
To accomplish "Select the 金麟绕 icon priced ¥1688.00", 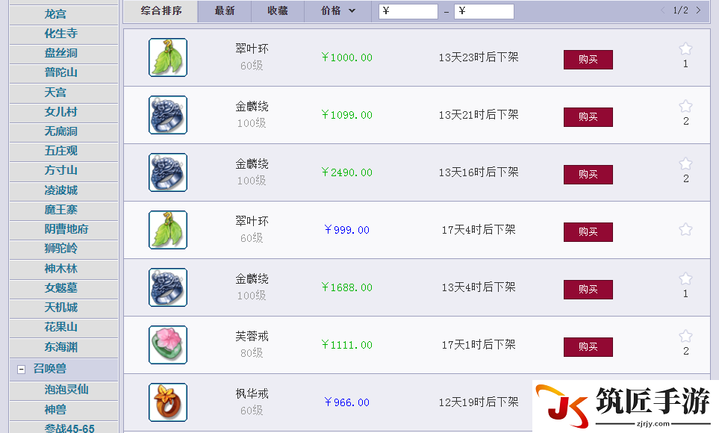I will pos(168,287).
